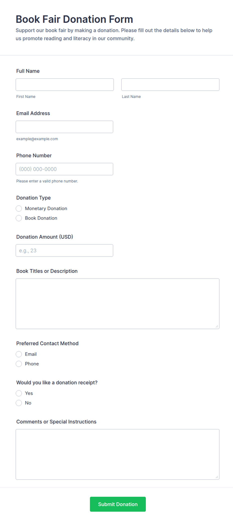Click the Phone Number field
The width and height of the screenshot is (233, 524).
pos(64,169)
